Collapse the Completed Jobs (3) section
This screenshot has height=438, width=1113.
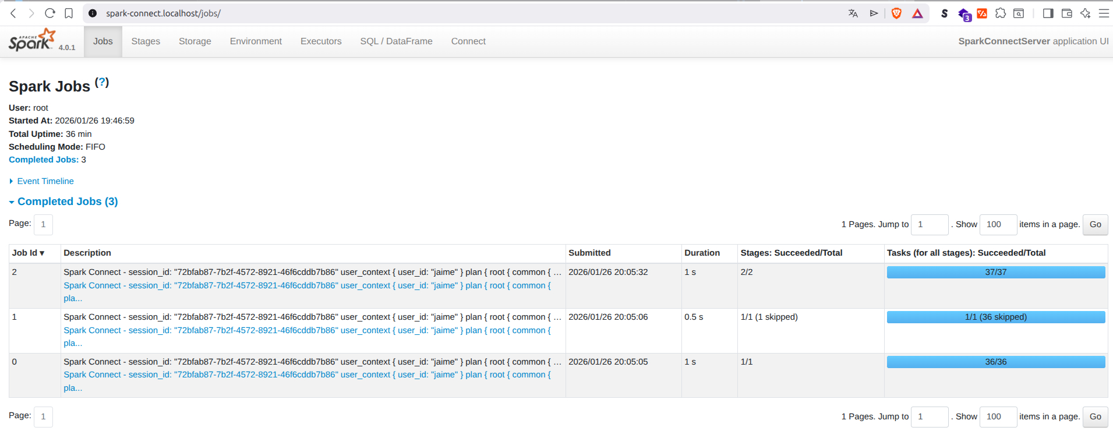point(67,202)
